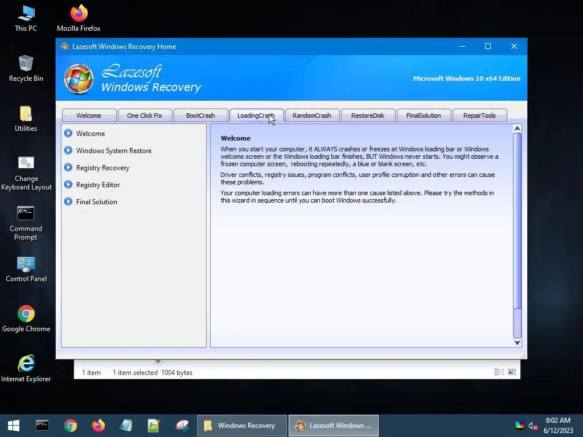Image resolution: width=583 pixels, height=437 pixels.
Task: Select the Control Panel desktop icon
Action: point(26,269)
